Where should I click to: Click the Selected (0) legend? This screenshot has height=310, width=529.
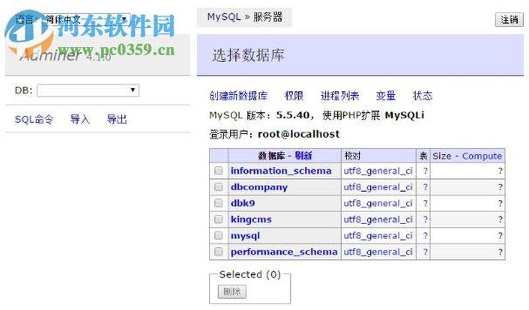[x=250, y=274]
